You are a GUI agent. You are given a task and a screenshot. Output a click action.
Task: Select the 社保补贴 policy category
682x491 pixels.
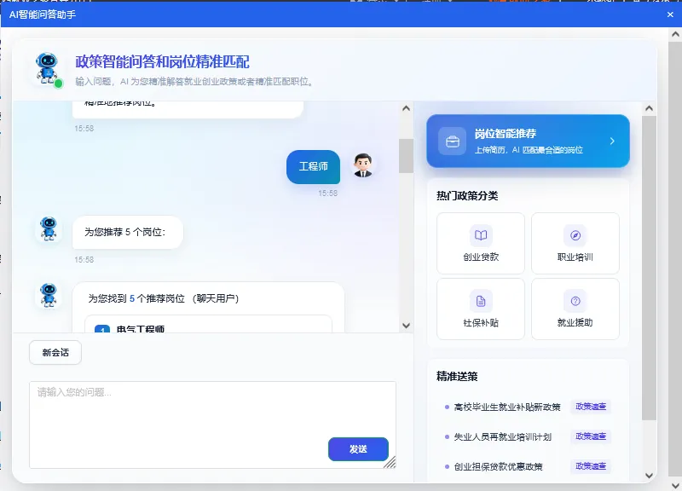(x=481, y=309)
